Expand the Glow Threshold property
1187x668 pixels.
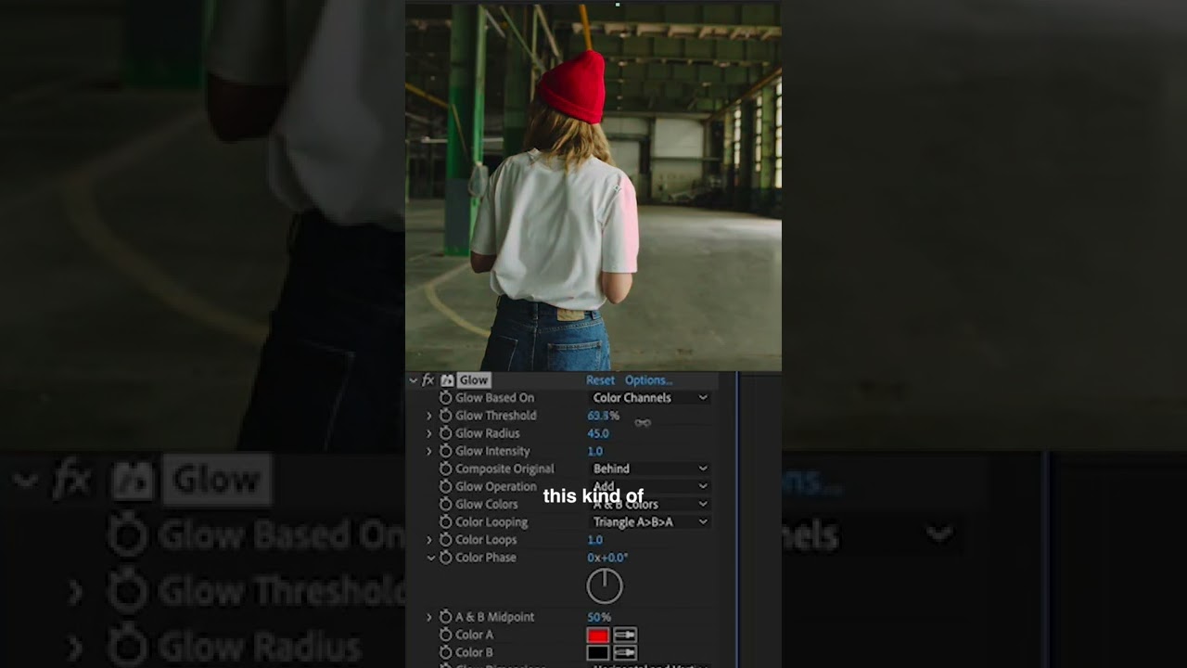click(429, 416)
